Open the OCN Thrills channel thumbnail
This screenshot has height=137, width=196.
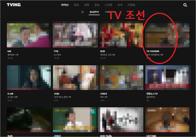point(121,120)
